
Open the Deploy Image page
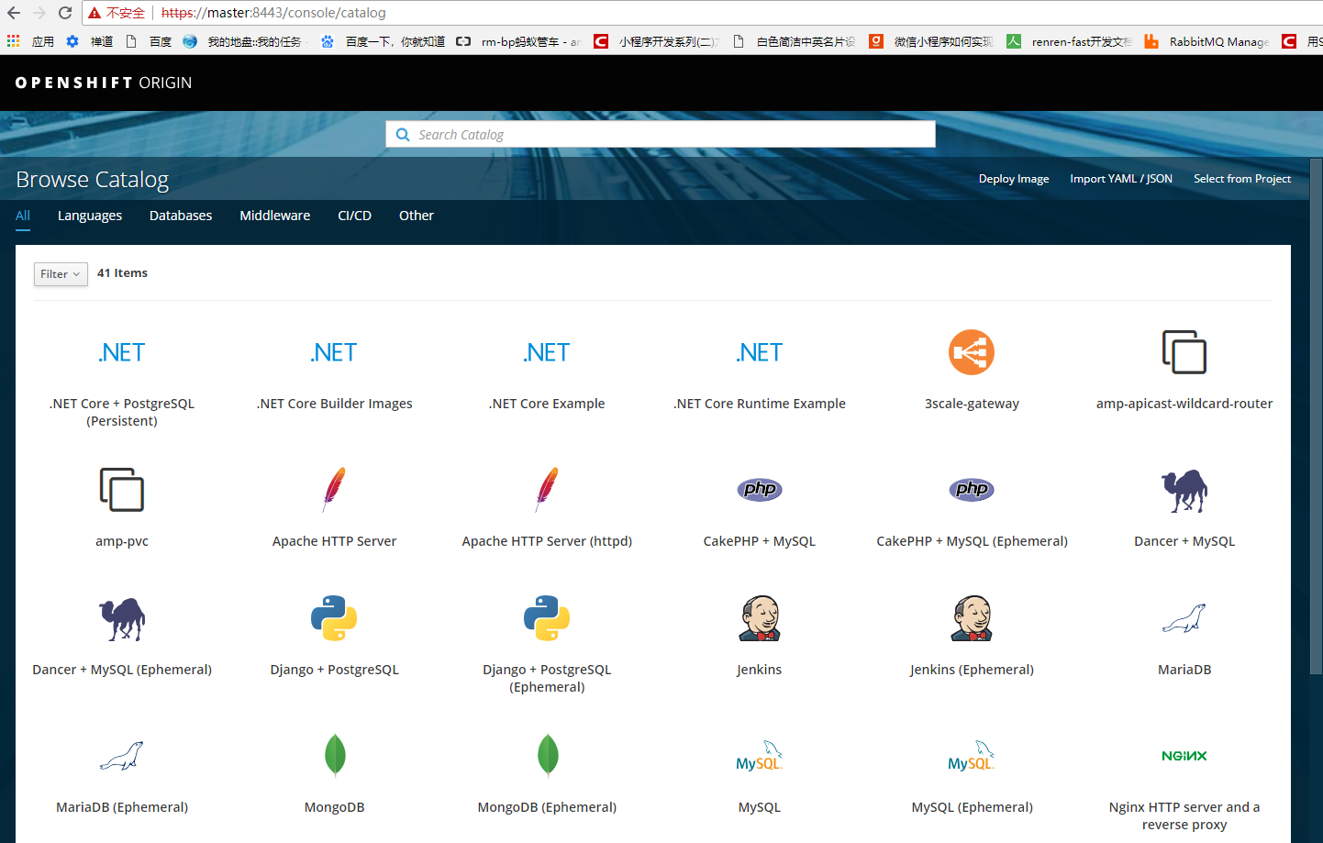pyautogui.click(x=1013, y=179)
